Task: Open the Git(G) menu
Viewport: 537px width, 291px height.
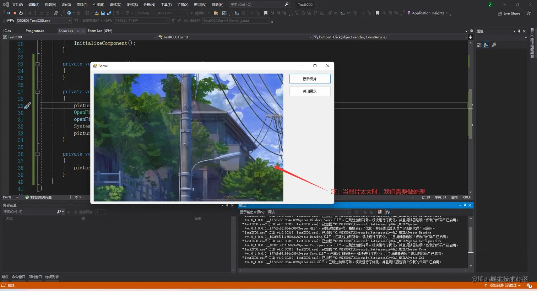Action: pyautogui.click(x=66, y=5)
